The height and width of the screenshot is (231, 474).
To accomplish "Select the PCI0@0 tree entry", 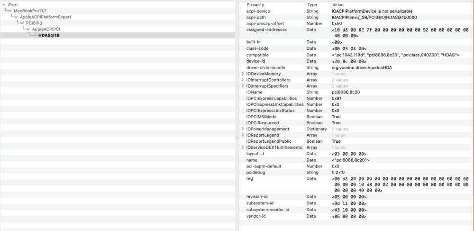I will (x=34, y=23).
